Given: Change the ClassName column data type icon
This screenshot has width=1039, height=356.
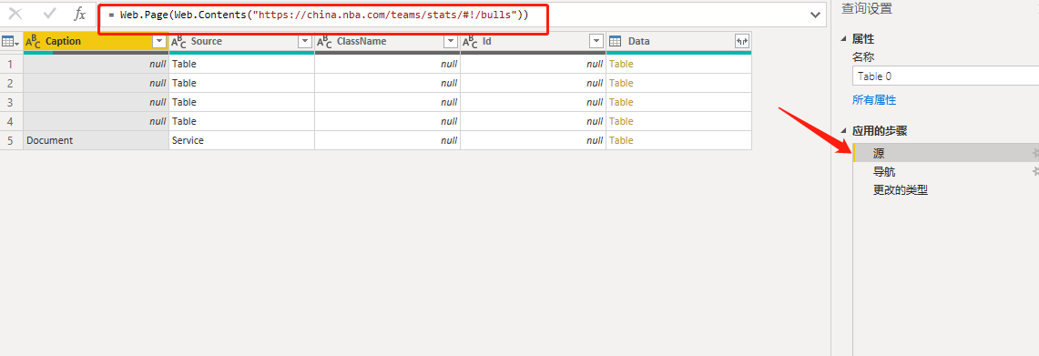Looking at the screenshot, I should (x=325, y=42).
